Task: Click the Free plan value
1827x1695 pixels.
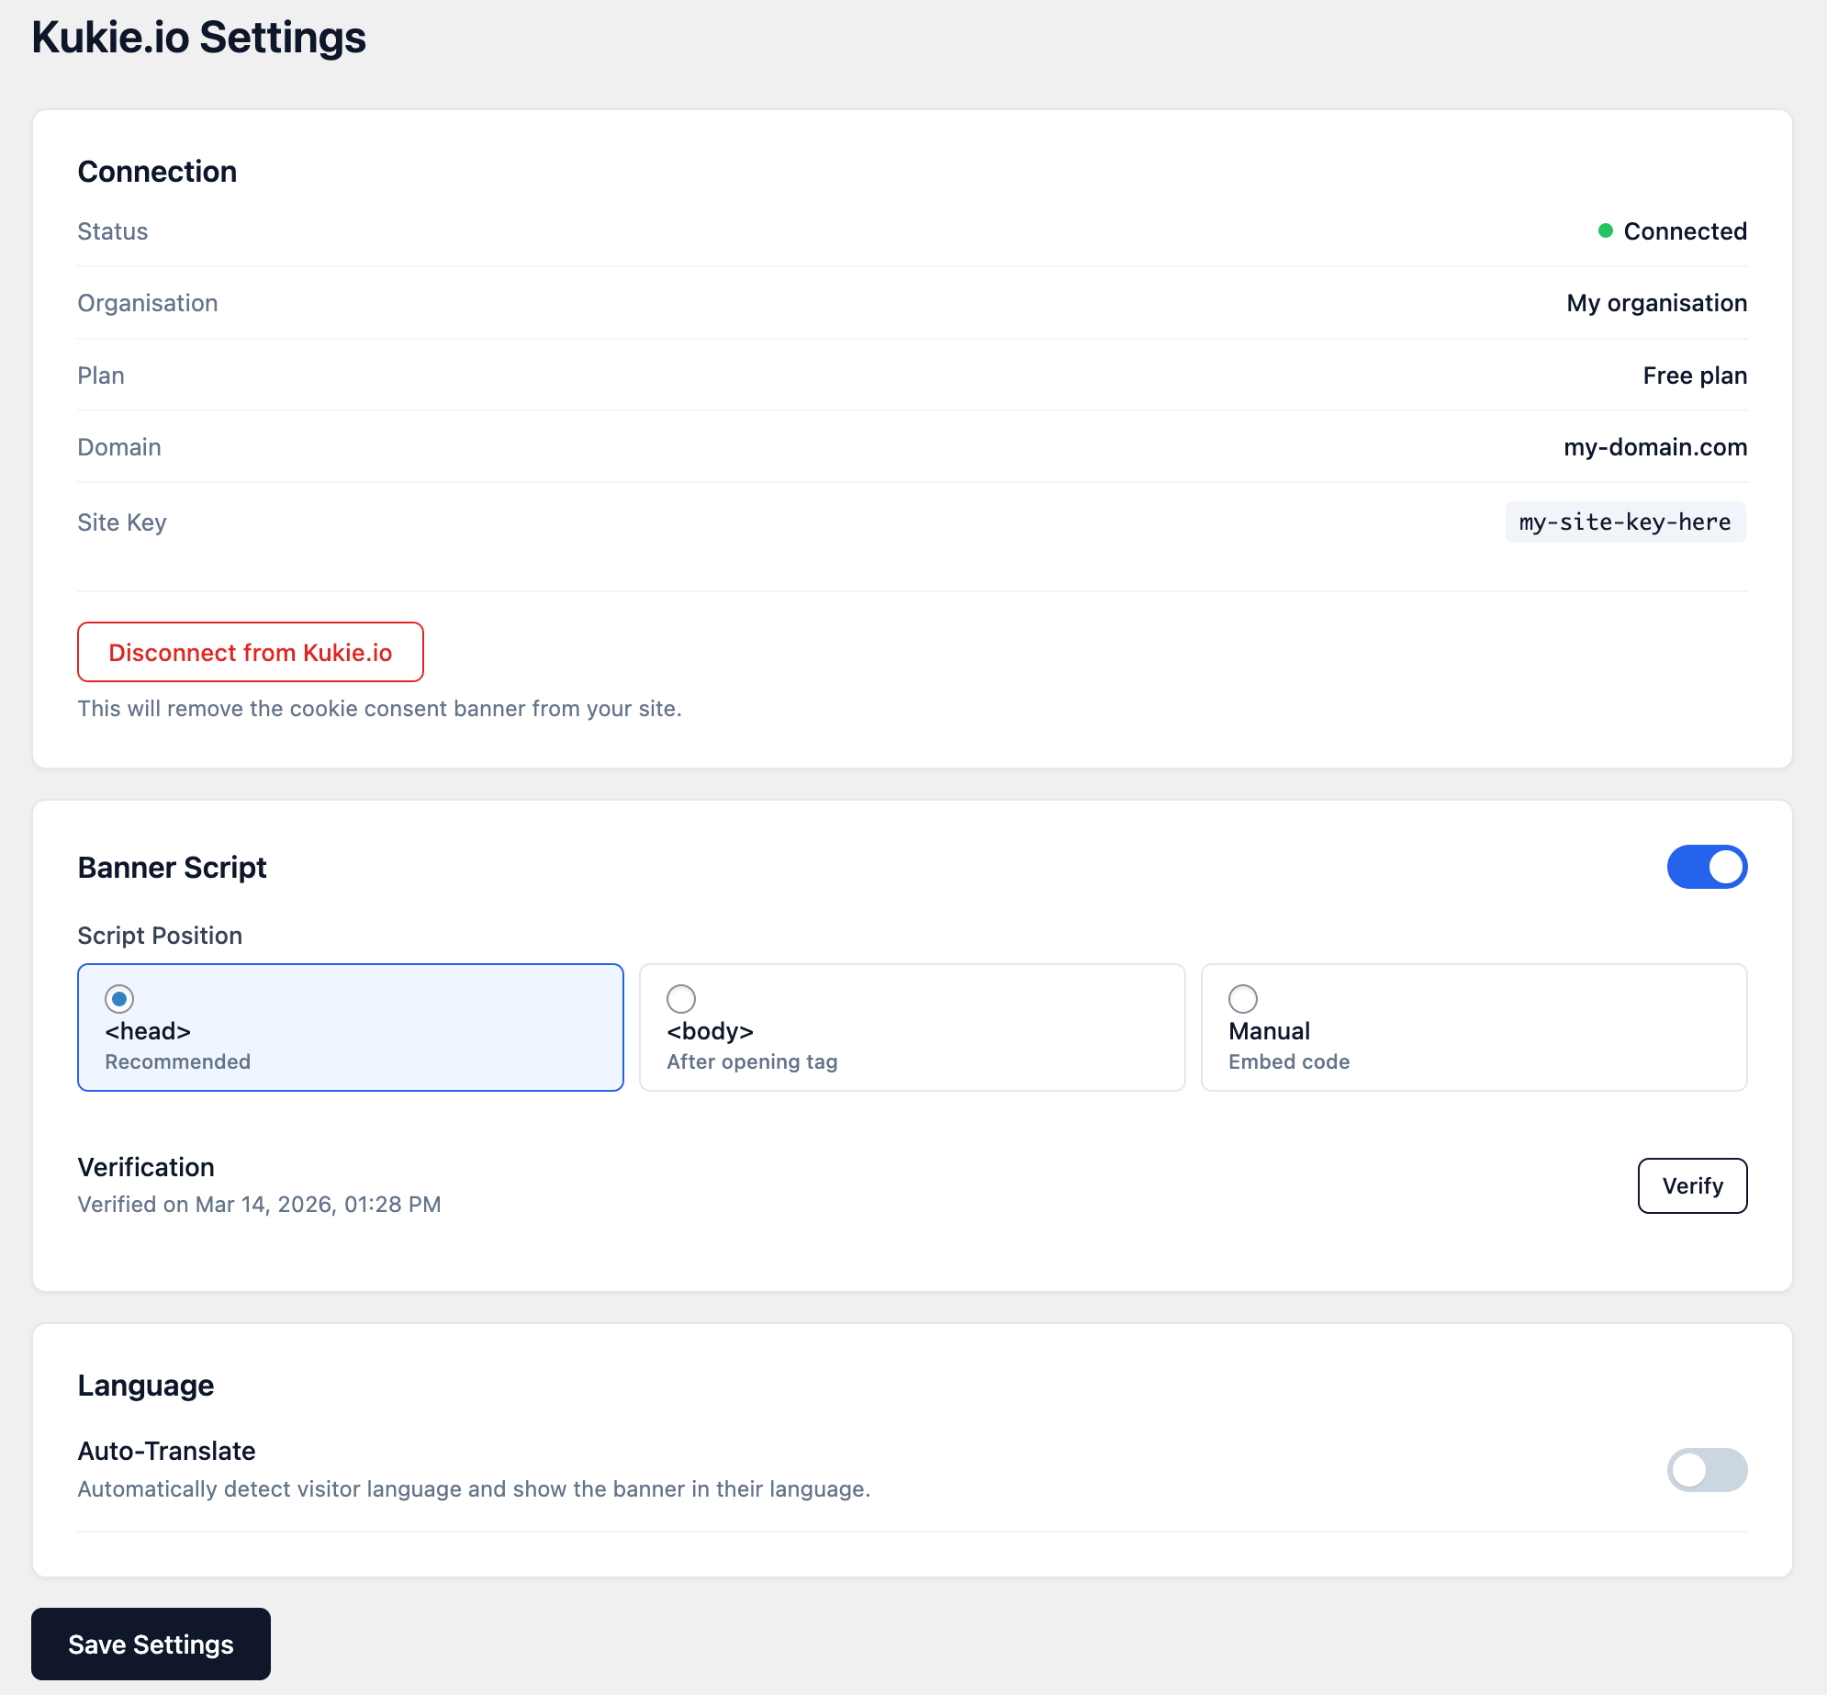Action: (1694, 375)
